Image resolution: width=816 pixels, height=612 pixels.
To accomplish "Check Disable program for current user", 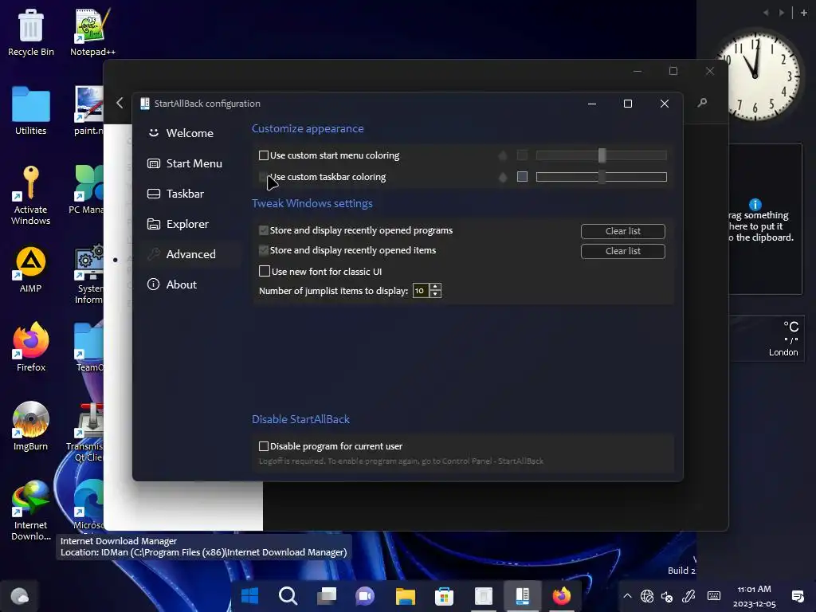I will coord(263,446).
